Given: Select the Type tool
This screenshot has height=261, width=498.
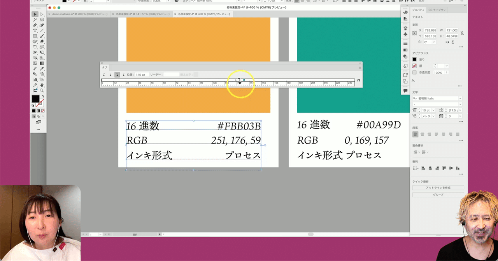Looking at the screenshot, I should (35, 30).
